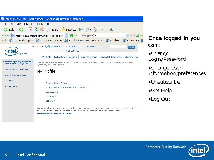This screenshot has width=214, height=160.
Task: Open the Favorites star button
Action: [x=69, y=30]
